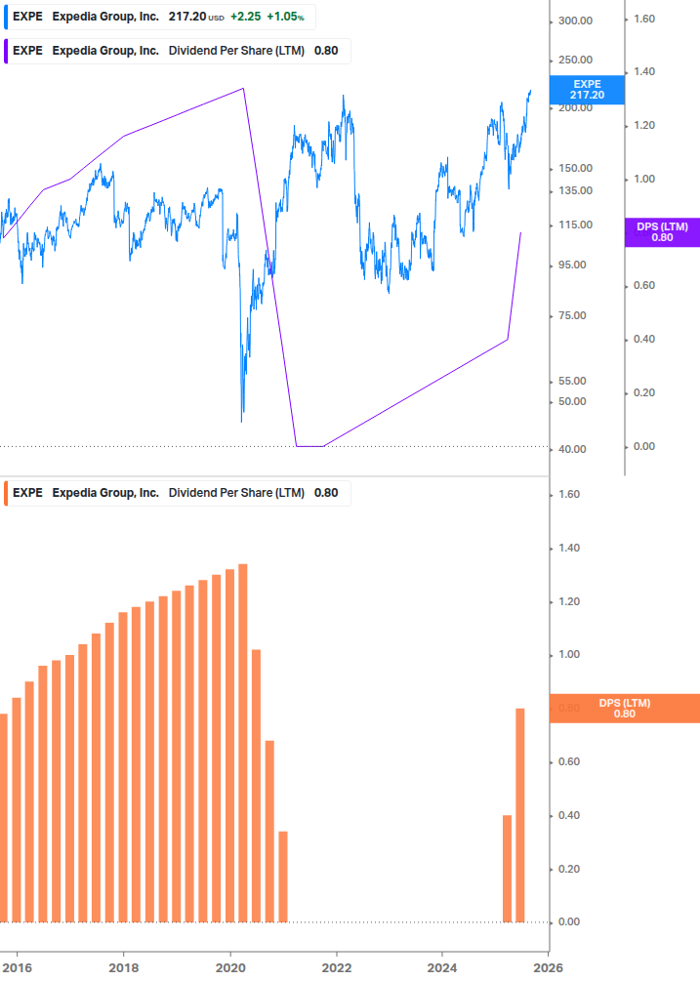Image resolution: width=700 pixels, height=981 pixels.
Task: Click the orange DPS (LTM) 0.80 tag
Action: (624, 709)
